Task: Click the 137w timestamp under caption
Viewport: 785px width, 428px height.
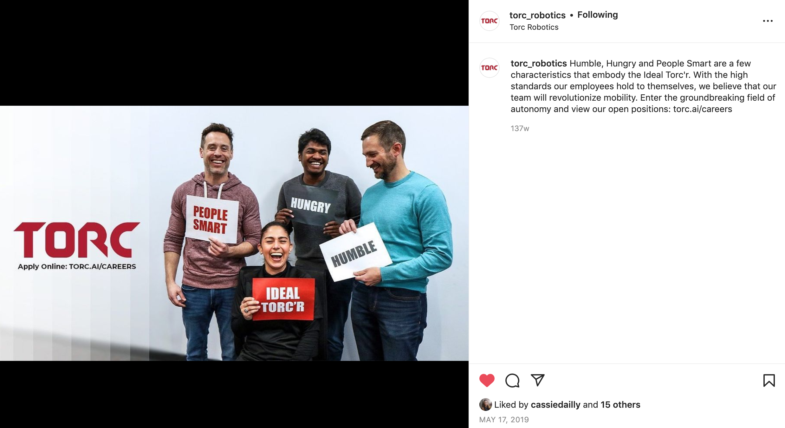Action: point(520,129)
